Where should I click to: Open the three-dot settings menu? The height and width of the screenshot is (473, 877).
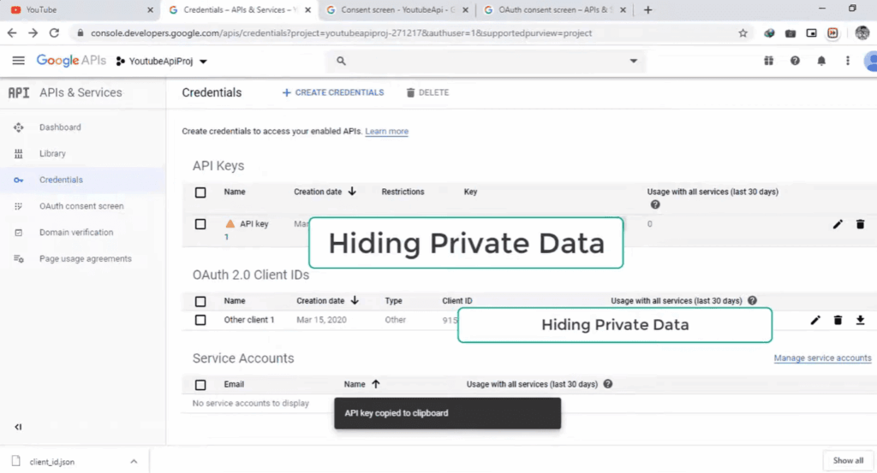point(847,61)
